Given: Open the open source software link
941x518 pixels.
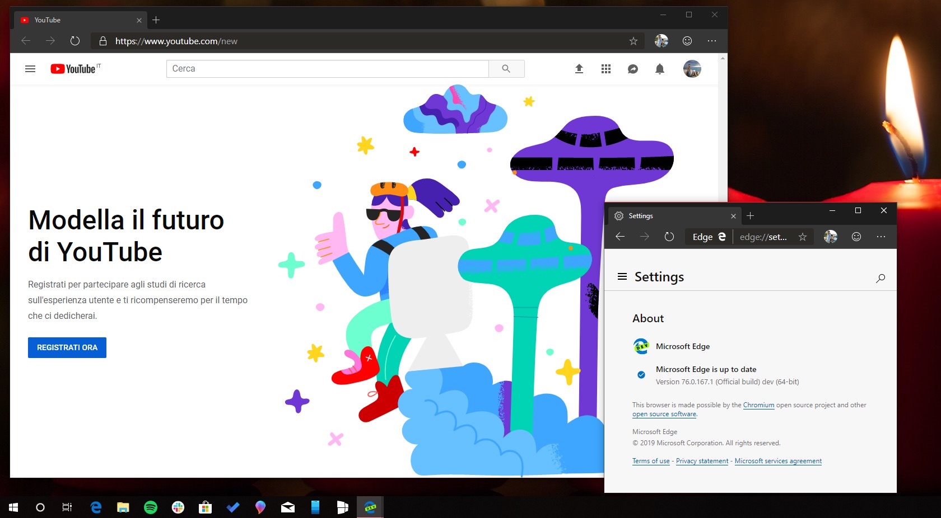Looking at the screenshot, I should (664, 414).
